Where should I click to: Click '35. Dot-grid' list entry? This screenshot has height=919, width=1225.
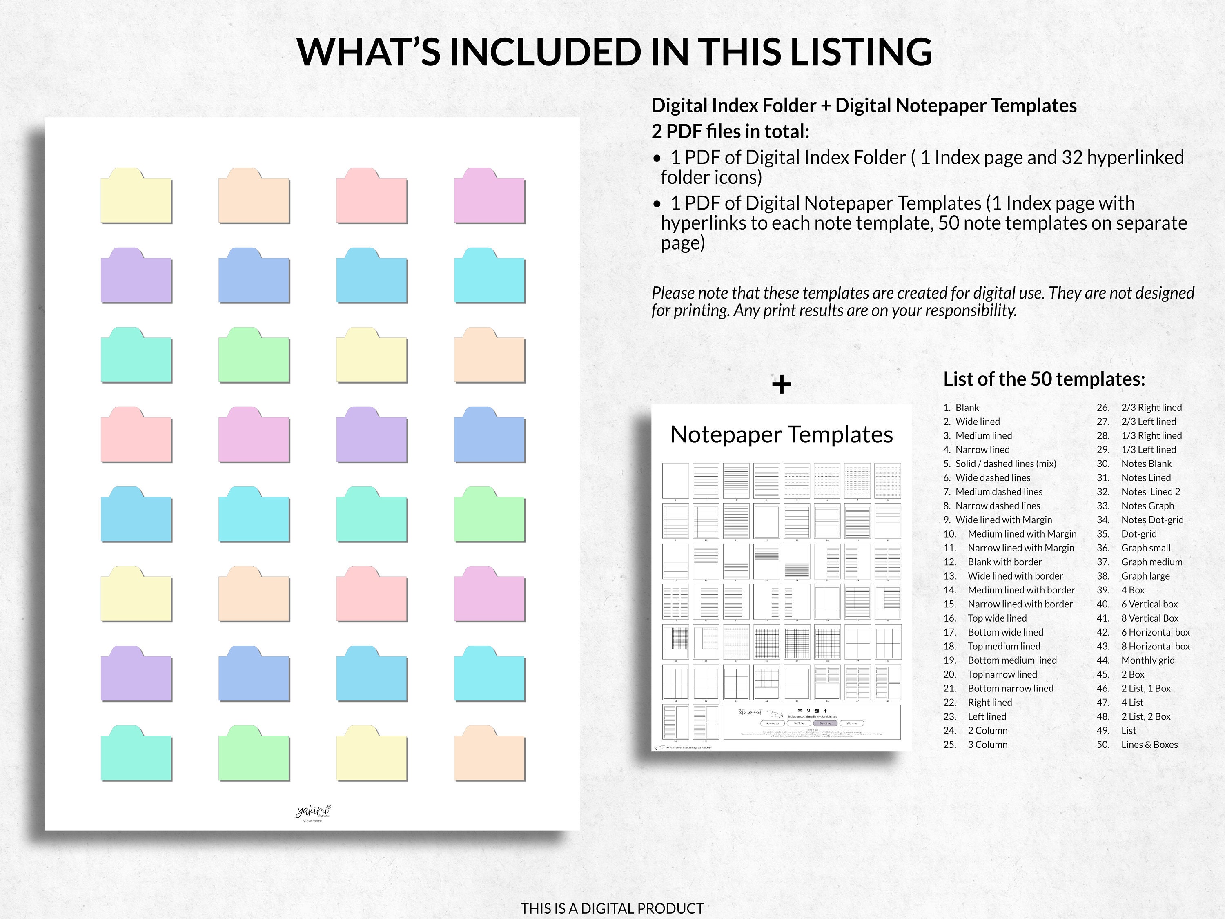click(1127, 534)
